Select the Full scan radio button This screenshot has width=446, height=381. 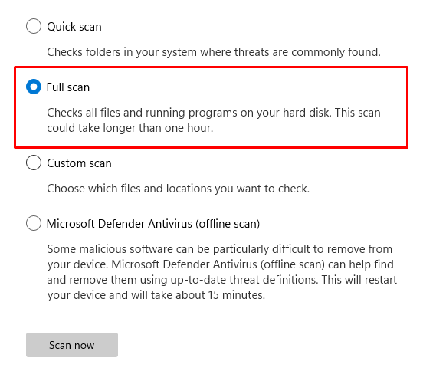pos(34,87)
